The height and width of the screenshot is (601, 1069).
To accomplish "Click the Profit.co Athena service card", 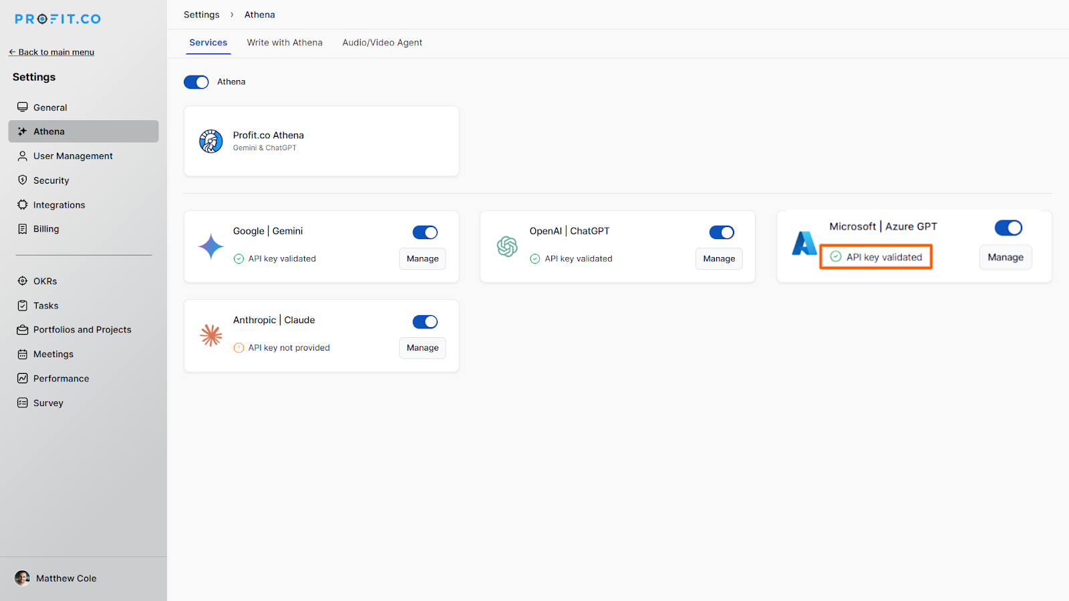I will pos(321,141).
